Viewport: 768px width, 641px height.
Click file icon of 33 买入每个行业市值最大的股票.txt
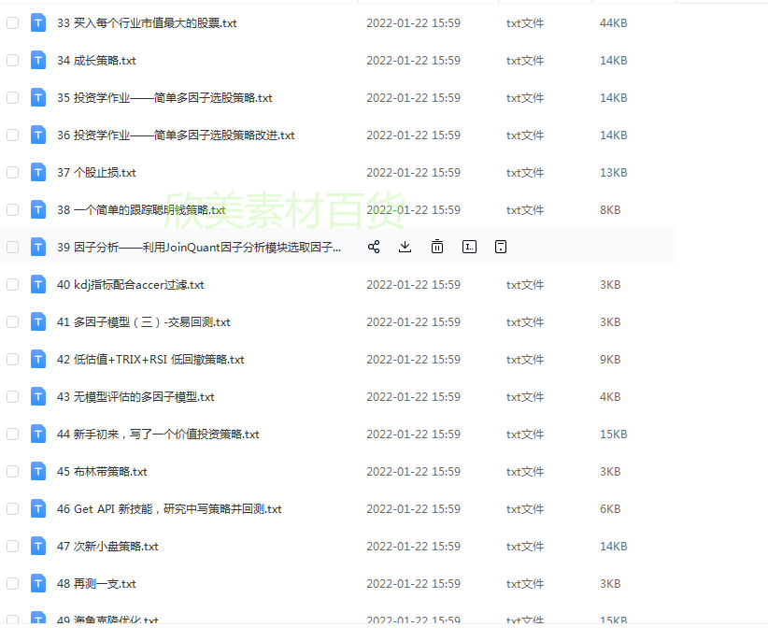pyautogui.click(x=38, y=23)
